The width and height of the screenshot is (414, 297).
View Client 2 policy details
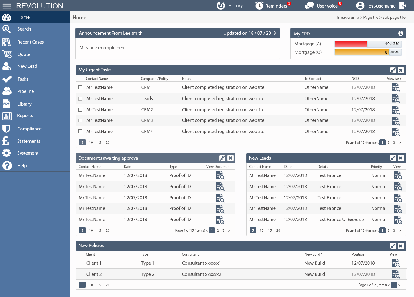pyautogui.click(x=396, y=274)
